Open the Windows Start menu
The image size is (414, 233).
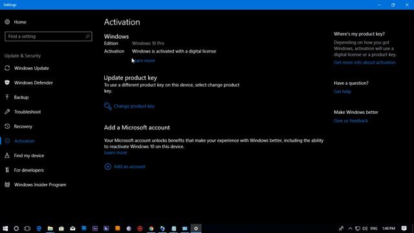[x=5, y=228]
